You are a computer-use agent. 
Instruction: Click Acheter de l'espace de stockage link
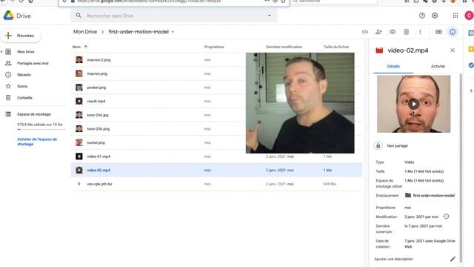tap(37, 142)
